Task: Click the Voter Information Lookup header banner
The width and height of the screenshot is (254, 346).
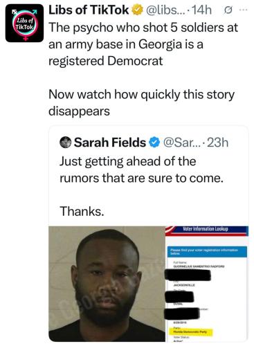Action: coord(207,230)
